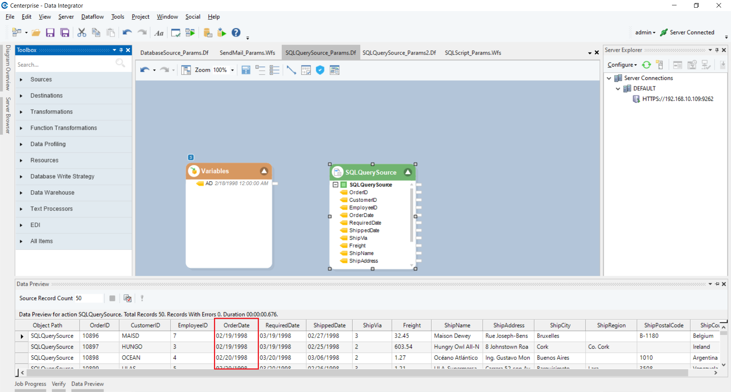The height and width of the screenshot is (392, 731).
Task: Collapse the SQLQuerySource object with triangle button
Action: tap(408, 172)
